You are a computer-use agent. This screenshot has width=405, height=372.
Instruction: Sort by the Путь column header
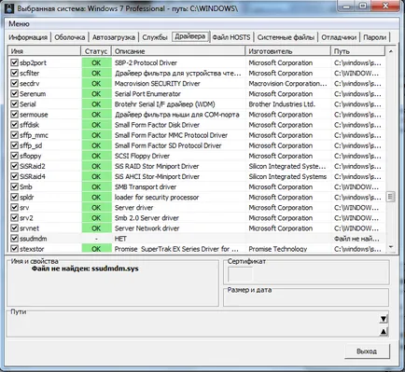pyautogui.click(x=357, y=51)
